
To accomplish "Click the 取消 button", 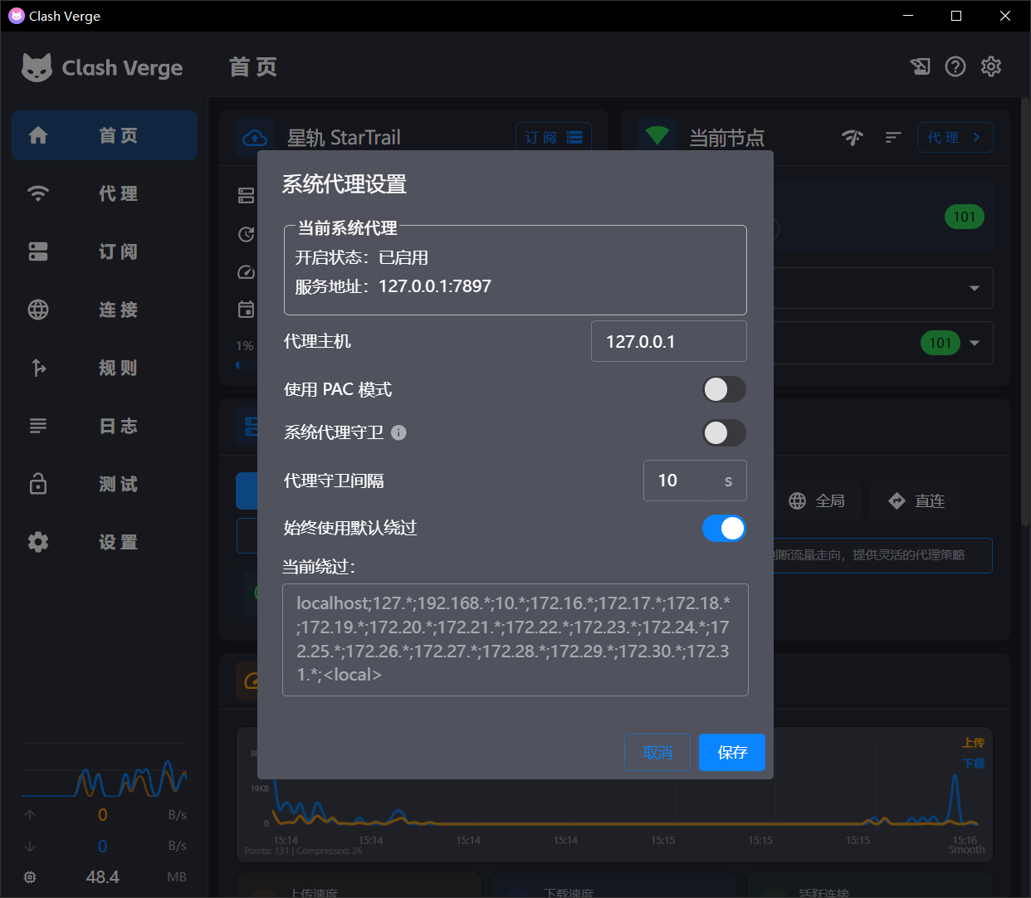I will 657,752.
